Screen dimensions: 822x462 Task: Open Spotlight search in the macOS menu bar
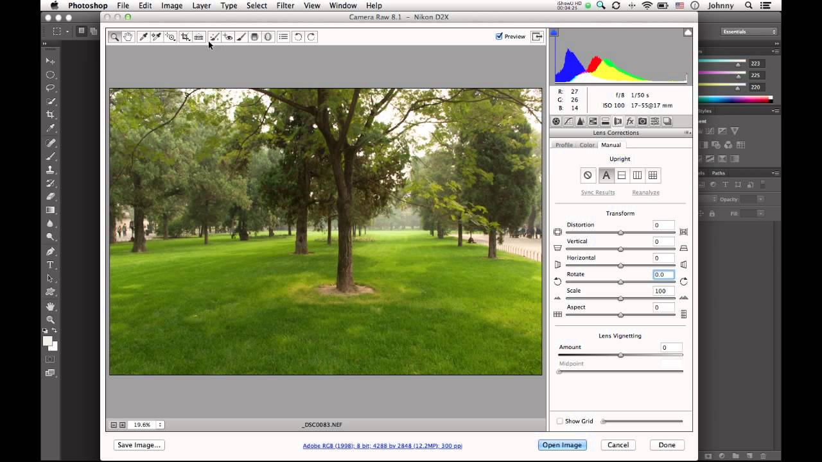[749, 6]
